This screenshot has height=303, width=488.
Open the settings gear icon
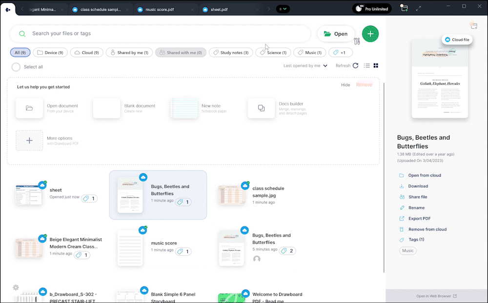(16, 287)
